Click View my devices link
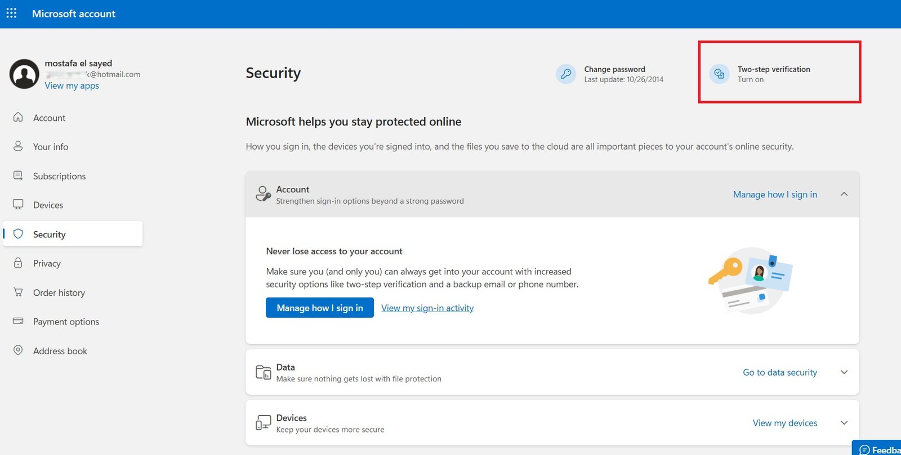901x455 pixels. 785,423
